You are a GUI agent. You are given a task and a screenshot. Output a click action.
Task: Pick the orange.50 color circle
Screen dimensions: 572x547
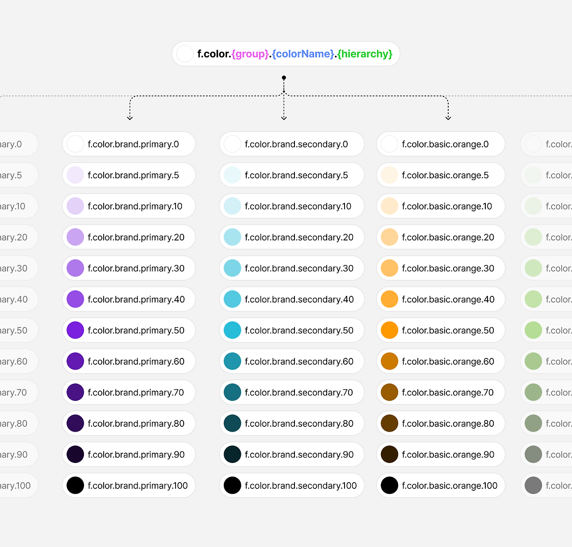389,330
